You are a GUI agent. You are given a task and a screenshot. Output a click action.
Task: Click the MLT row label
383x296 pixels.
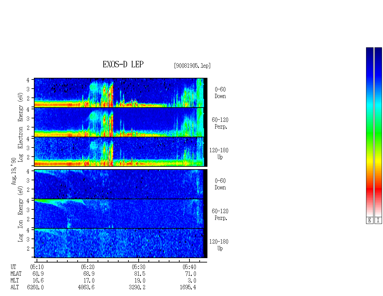[15, 281]
